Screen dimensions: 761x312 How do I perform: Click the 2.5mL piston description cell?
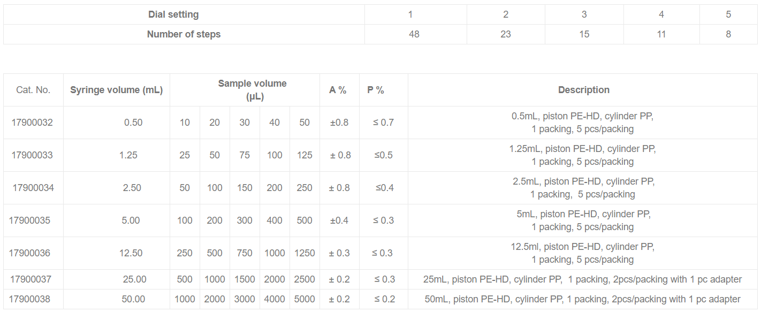(x=583, y=188)
